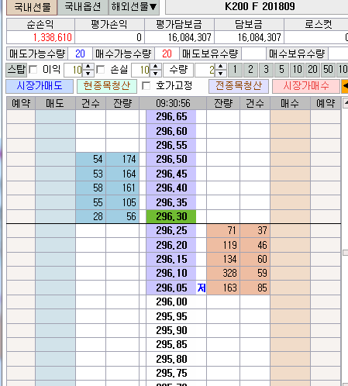Toggle the 호가고정 checkbox

pos(146,86)
